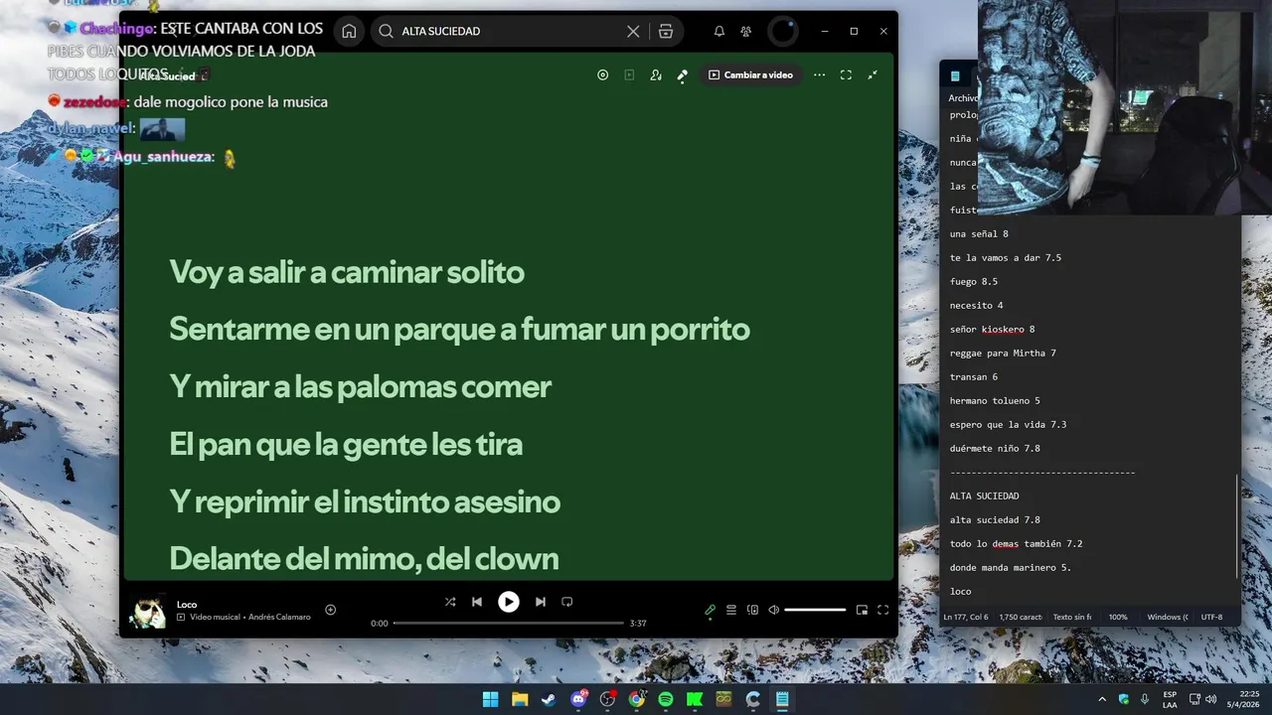
Task: Click lyric 'Y reprimir el instinto asesino'
Action: pyautogui.click(x=365, y=501)
